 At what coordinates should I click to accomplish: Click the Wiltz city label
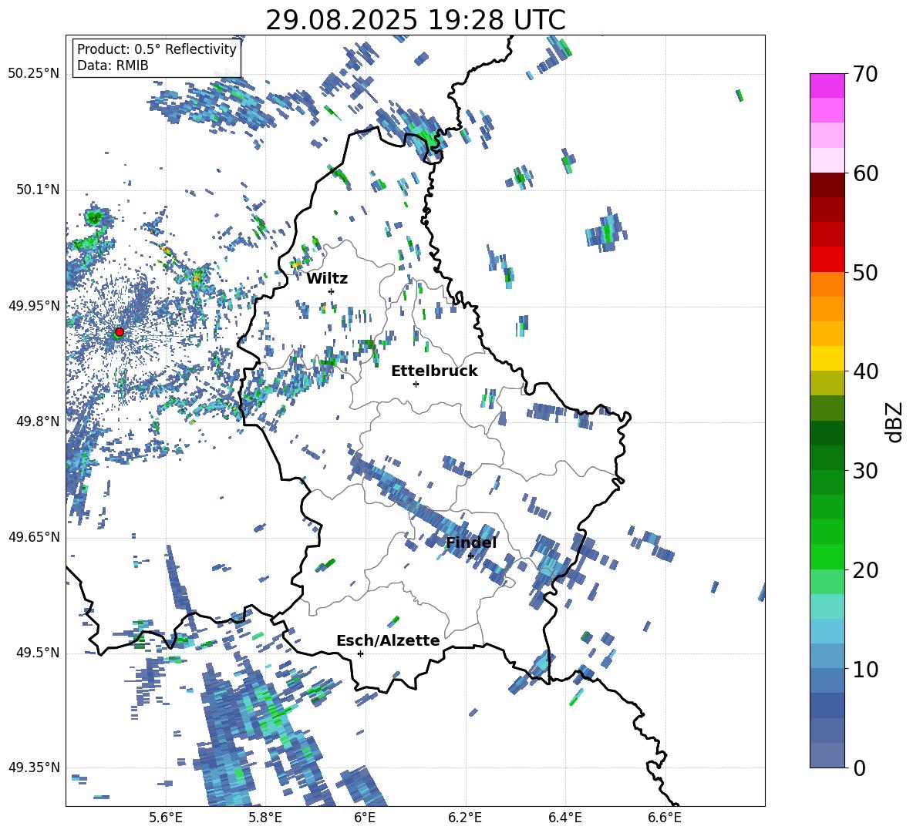click(x=327, y=279)
